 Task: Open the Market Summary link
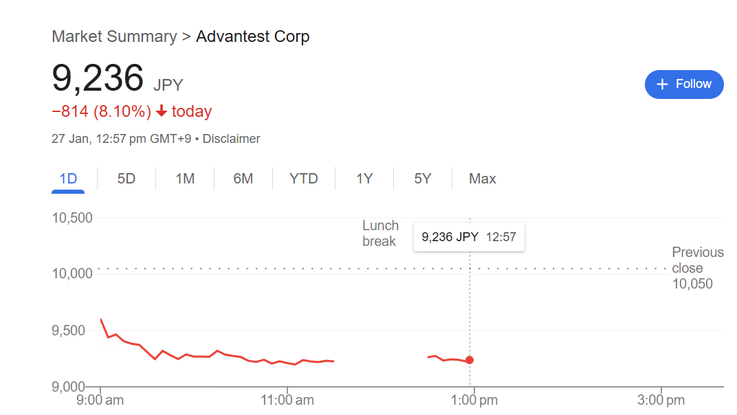click(114, 36)
